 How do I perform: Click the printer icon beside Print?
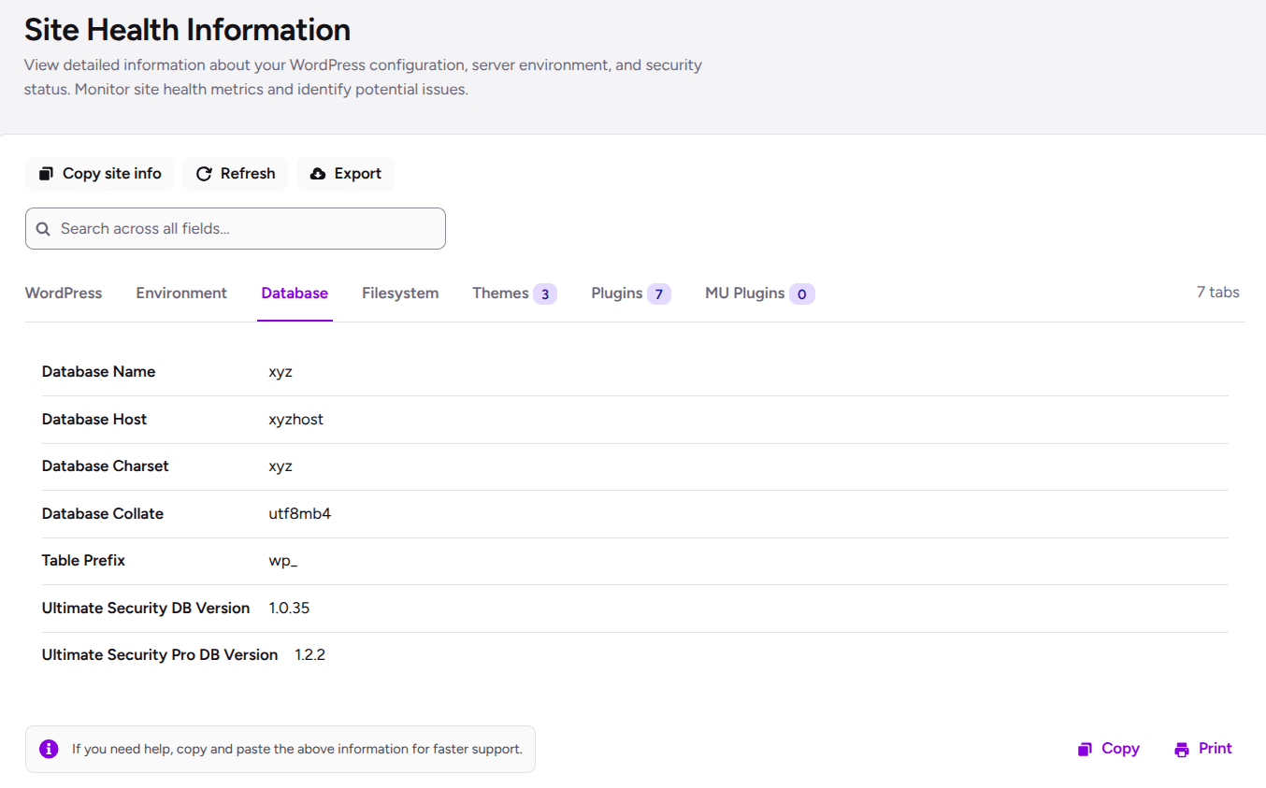tap(1182, 749)
